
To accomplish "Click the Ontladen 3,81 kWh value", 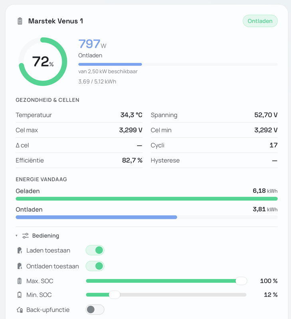I will click(x=265, y=209).
